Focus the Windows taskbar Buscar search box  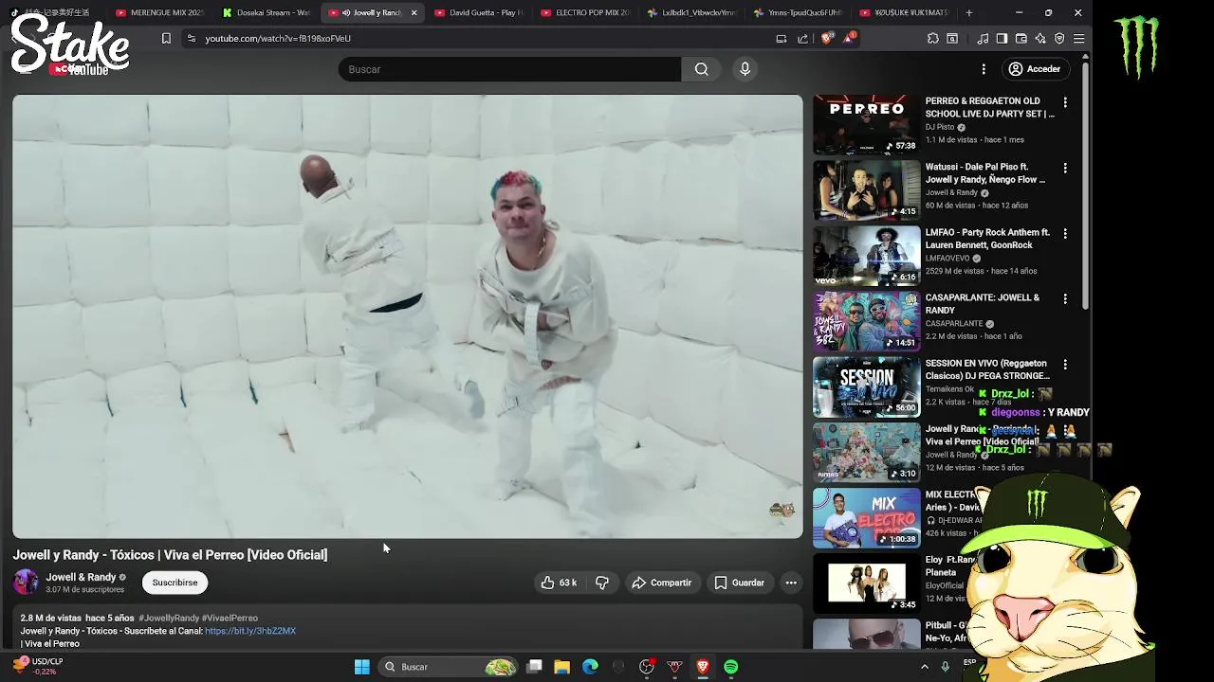point(448,667)
